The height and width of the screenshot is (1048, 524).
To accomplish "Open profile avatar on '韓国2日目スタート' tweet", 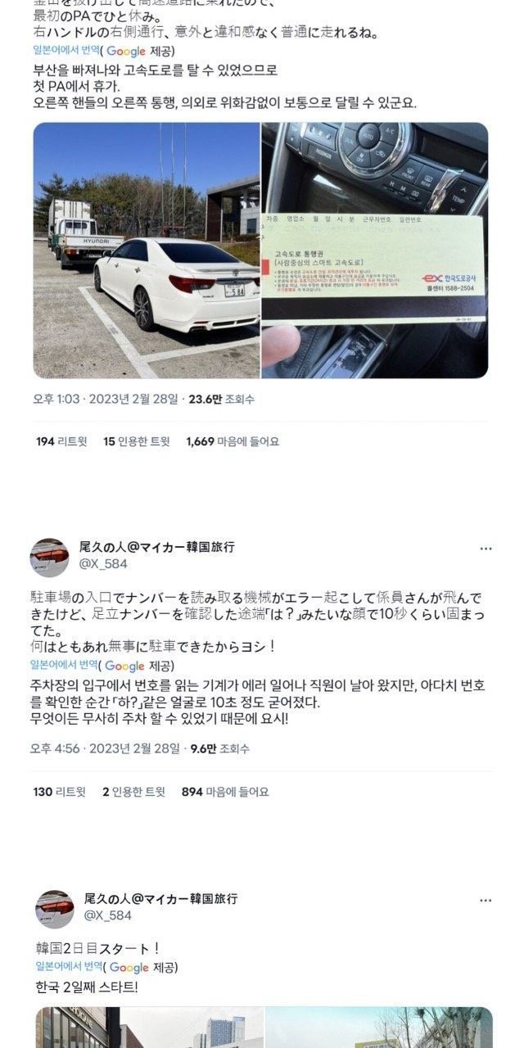I will [54, 909].
